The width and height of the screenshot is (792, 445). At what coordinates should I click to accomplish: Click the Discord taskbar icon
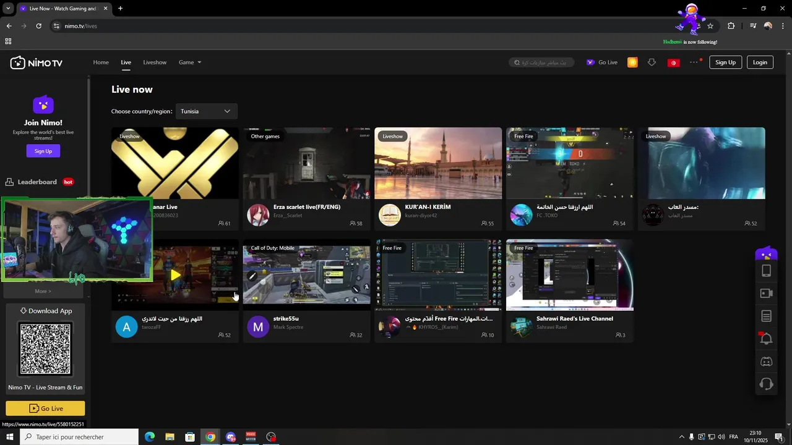coord(231,437)
